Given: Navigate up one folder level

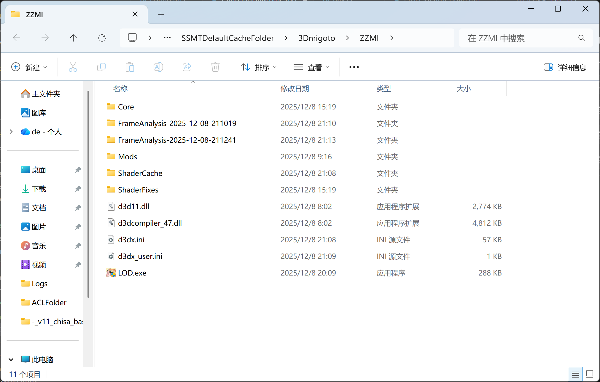Looking at the screenshot, I should (73, 38).
